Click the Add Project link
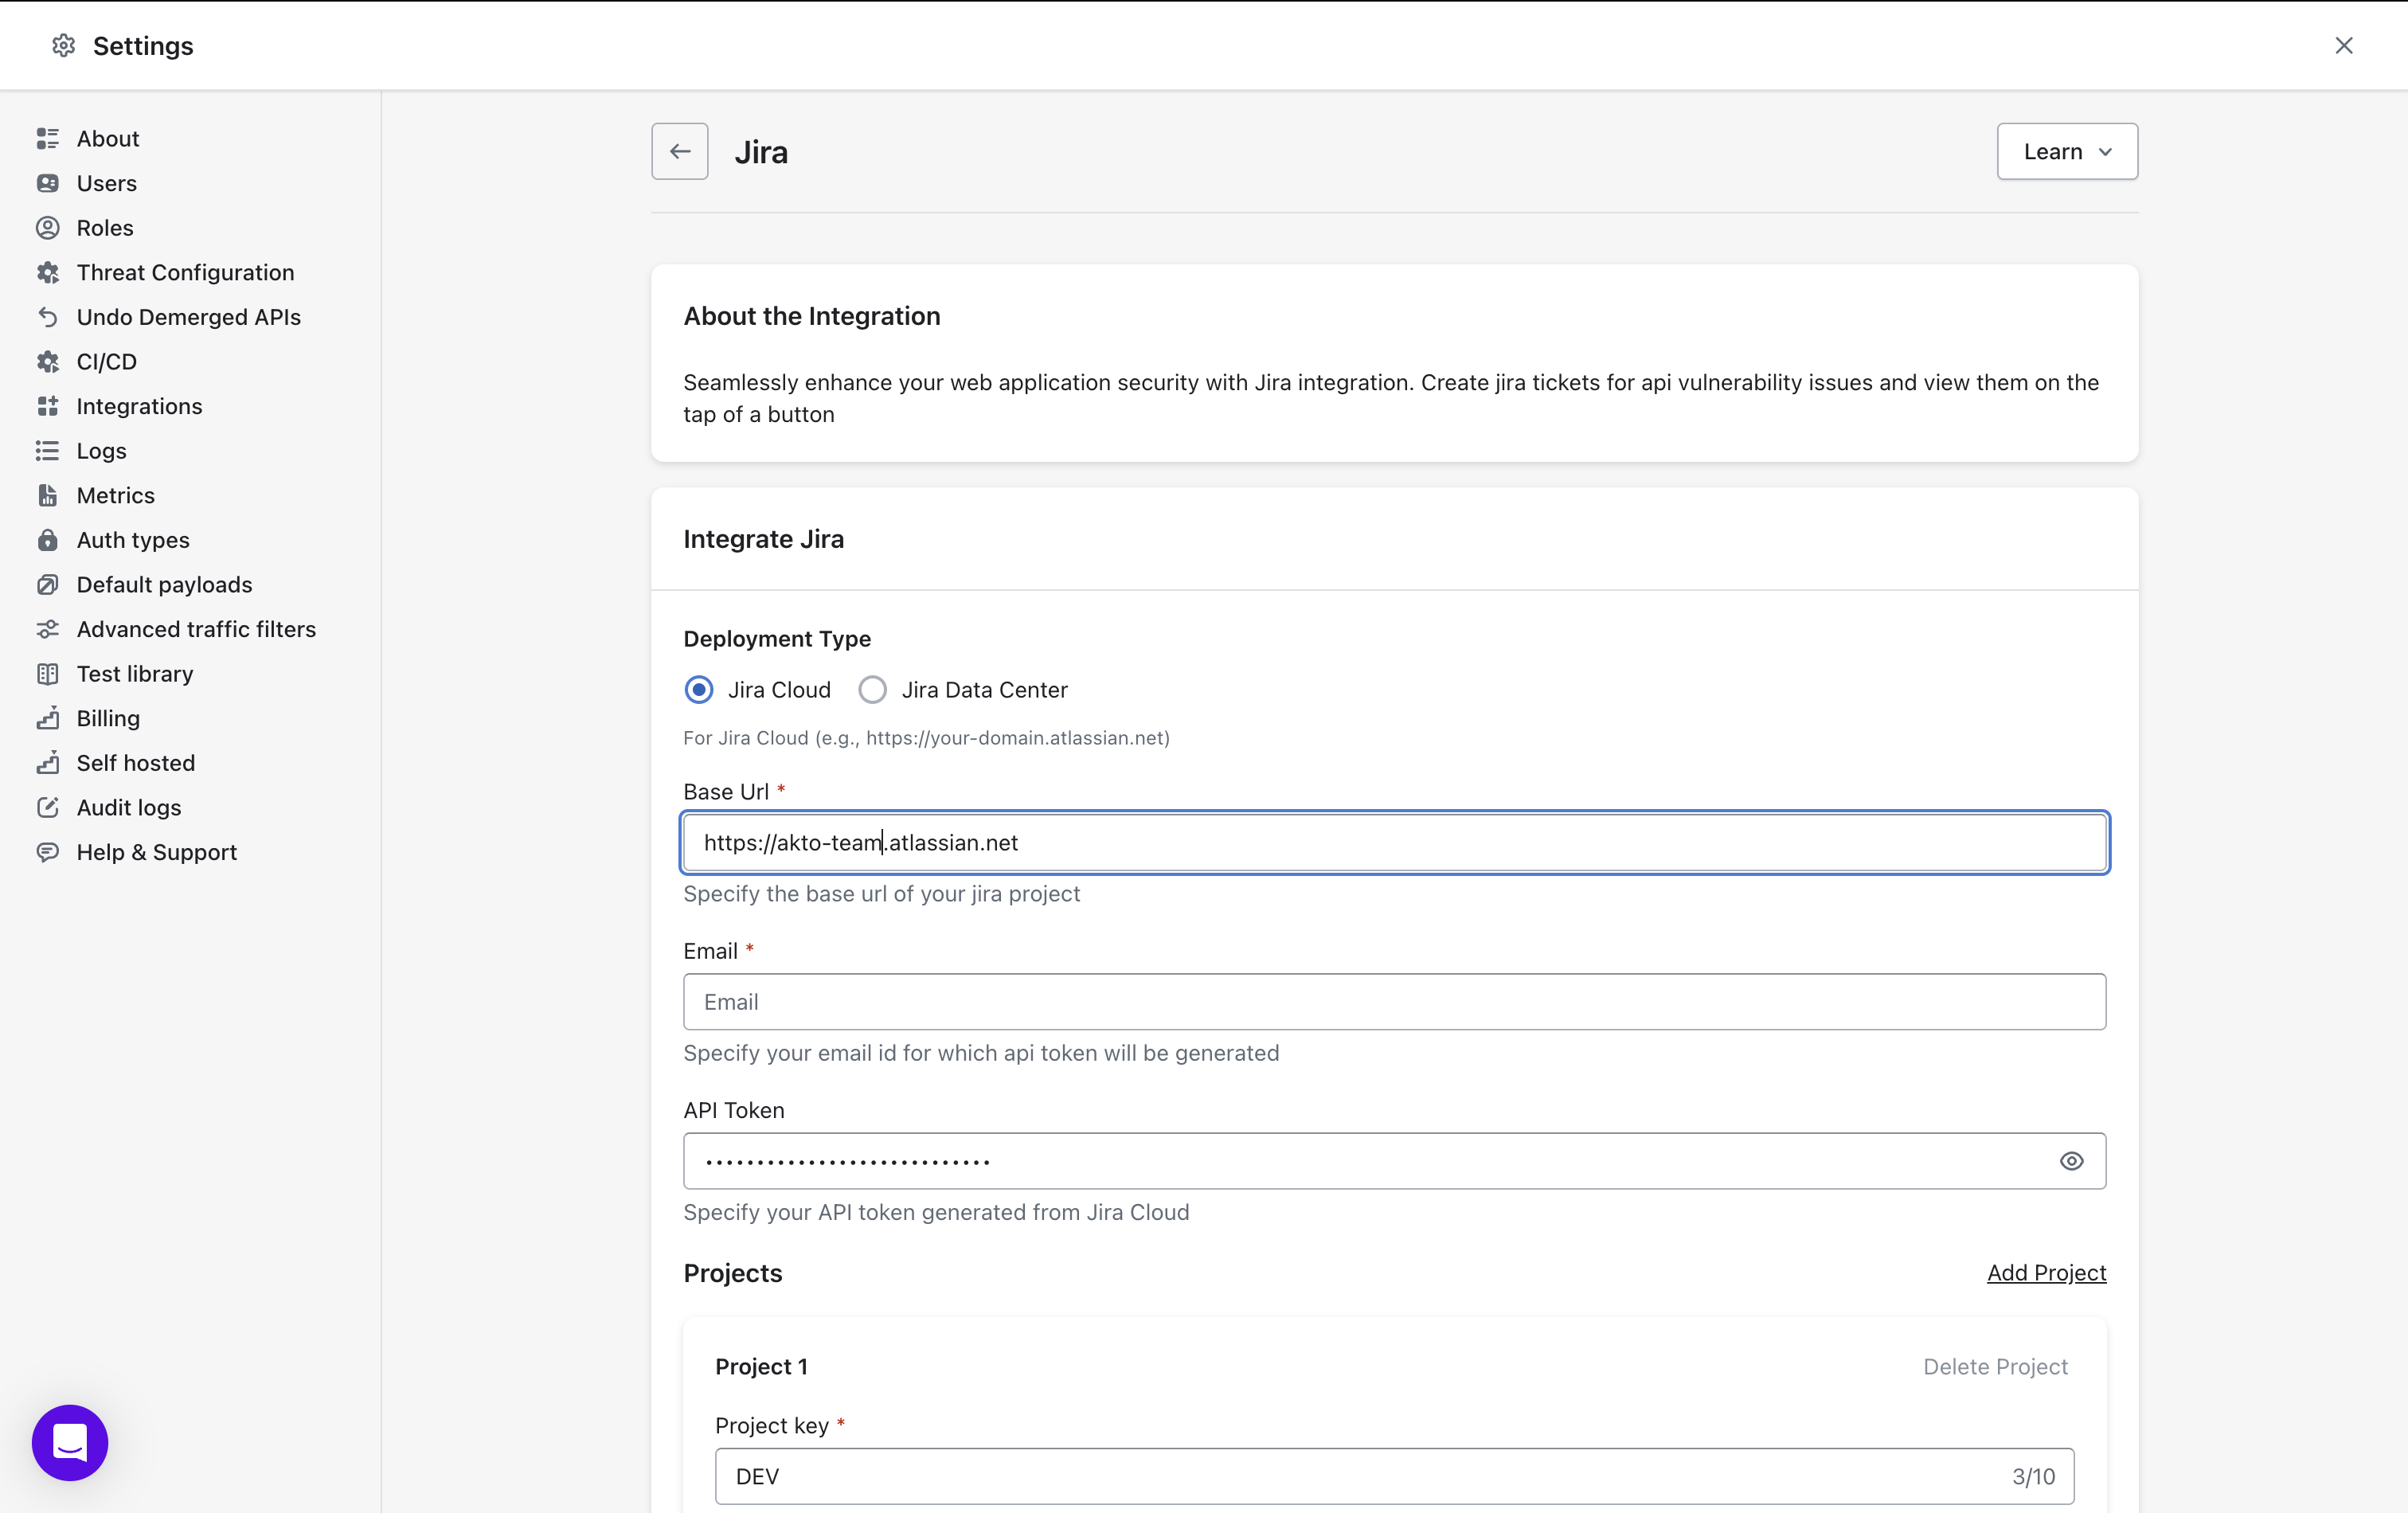 (x=2045, y=1273)
